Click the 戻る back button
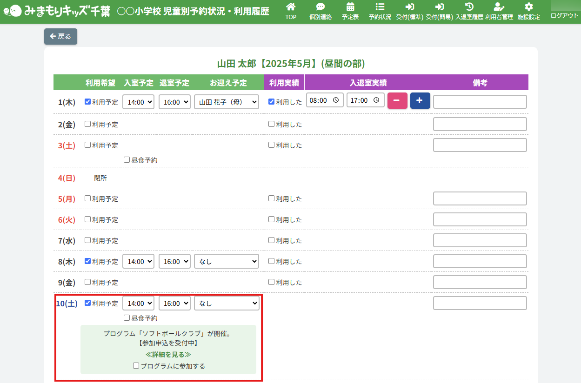Viewport: 581px width, 383px height. (x=60, y=36)
